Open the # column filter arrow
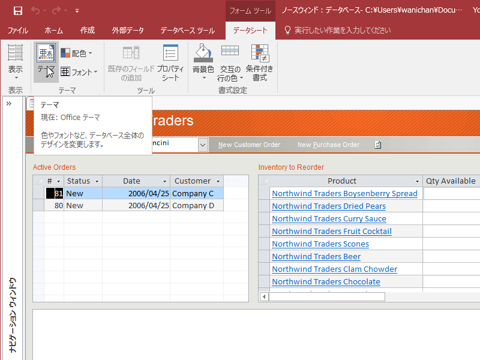Screen dimensions: 480x360 pos(58,181)
